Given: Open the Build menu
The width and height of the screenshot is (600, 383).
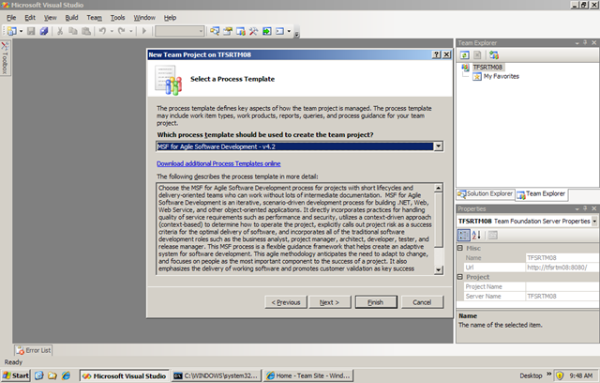Looking at the screenshot, I should pyautogui.click(x=71, y=18).
